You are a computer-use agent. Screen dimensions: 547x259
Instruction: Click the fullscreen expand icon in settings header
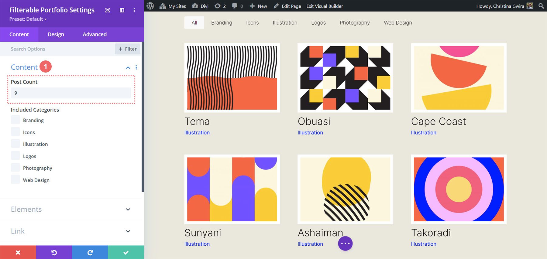(108, 10)
